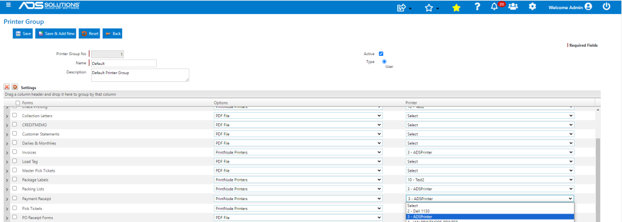This screenshot has height=222, width=622.
Task: Expand the Payment Receipt row
Action: (7, 199)
